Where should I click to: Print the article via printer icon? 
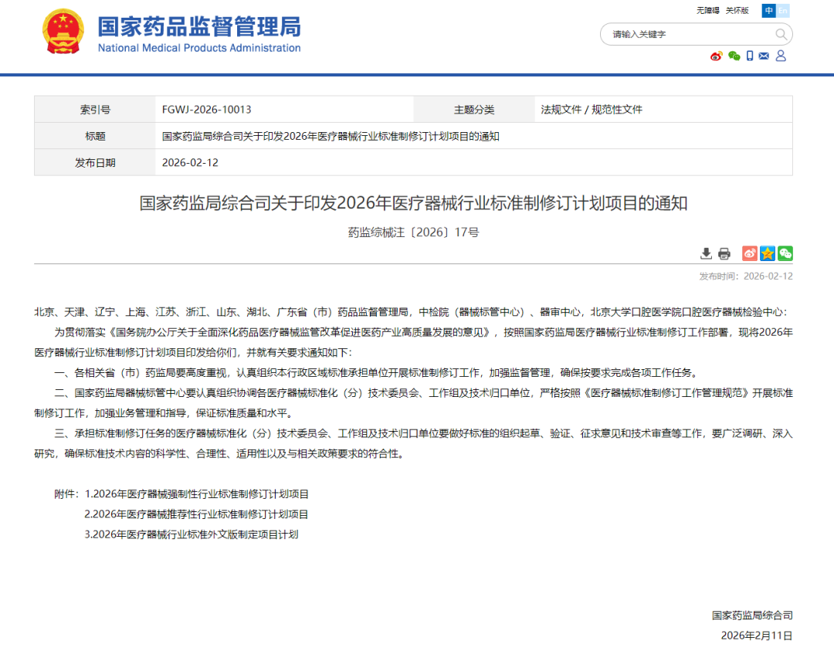pos(724,254)
